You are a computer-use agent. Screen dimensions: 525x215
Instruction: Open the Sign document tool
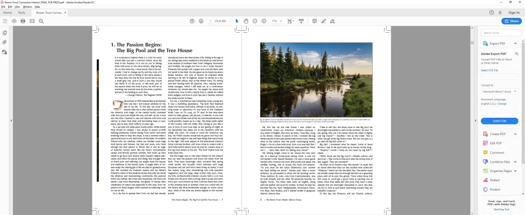(332, 21)
